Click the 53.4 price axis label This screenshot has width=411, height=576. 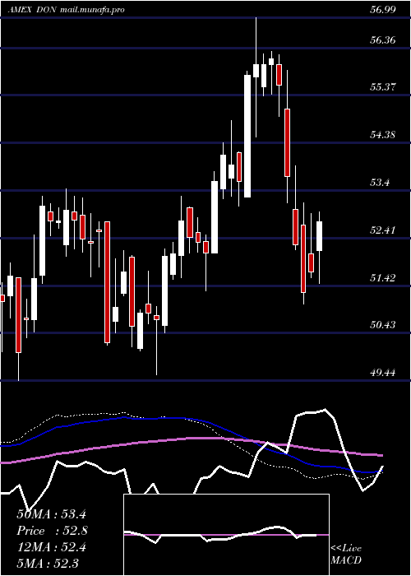tap(380, 182)
